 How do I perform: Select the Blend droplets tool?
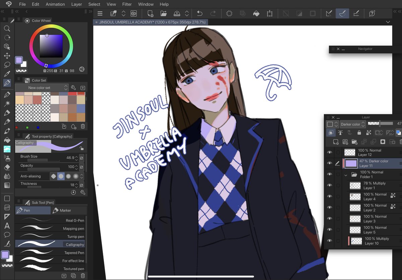[x=7, y=176]
